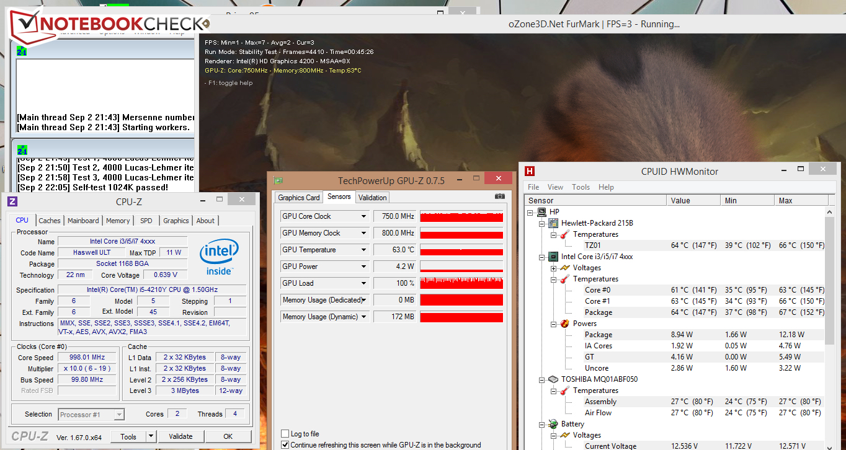
Task: Open the GPU Temperature sensor dropdown
Action: (364, 250)
